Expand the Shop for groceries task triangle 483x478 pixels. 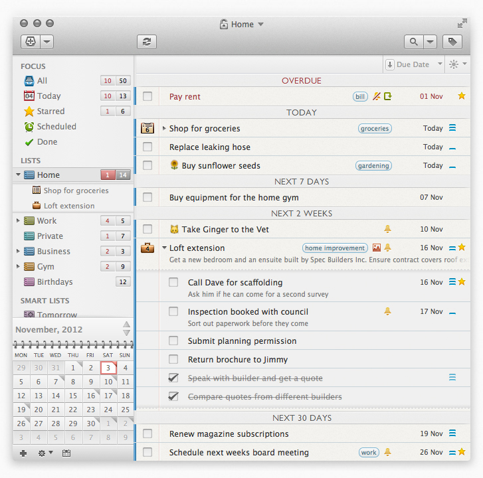tap(164, 128)
